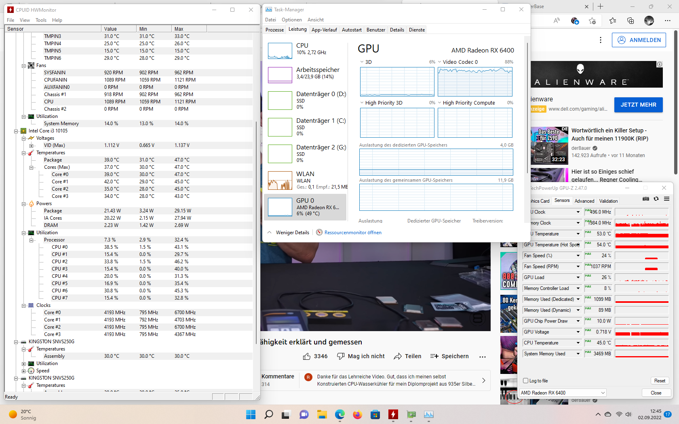Open the HWMonitor File menu
679x424 pixels.
click(11, 20)
